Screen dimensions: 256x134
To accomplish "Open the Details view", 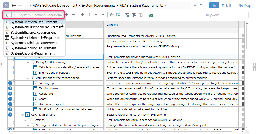I will coord(227,6).
